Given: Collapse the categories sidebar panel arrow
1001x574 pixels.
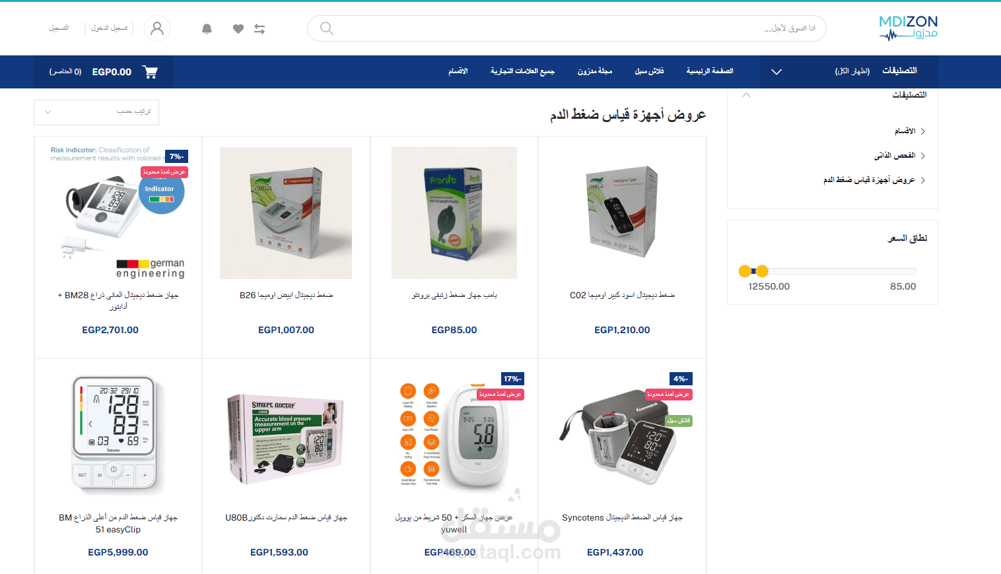Looking at the screenshot, I should (746, 95).
